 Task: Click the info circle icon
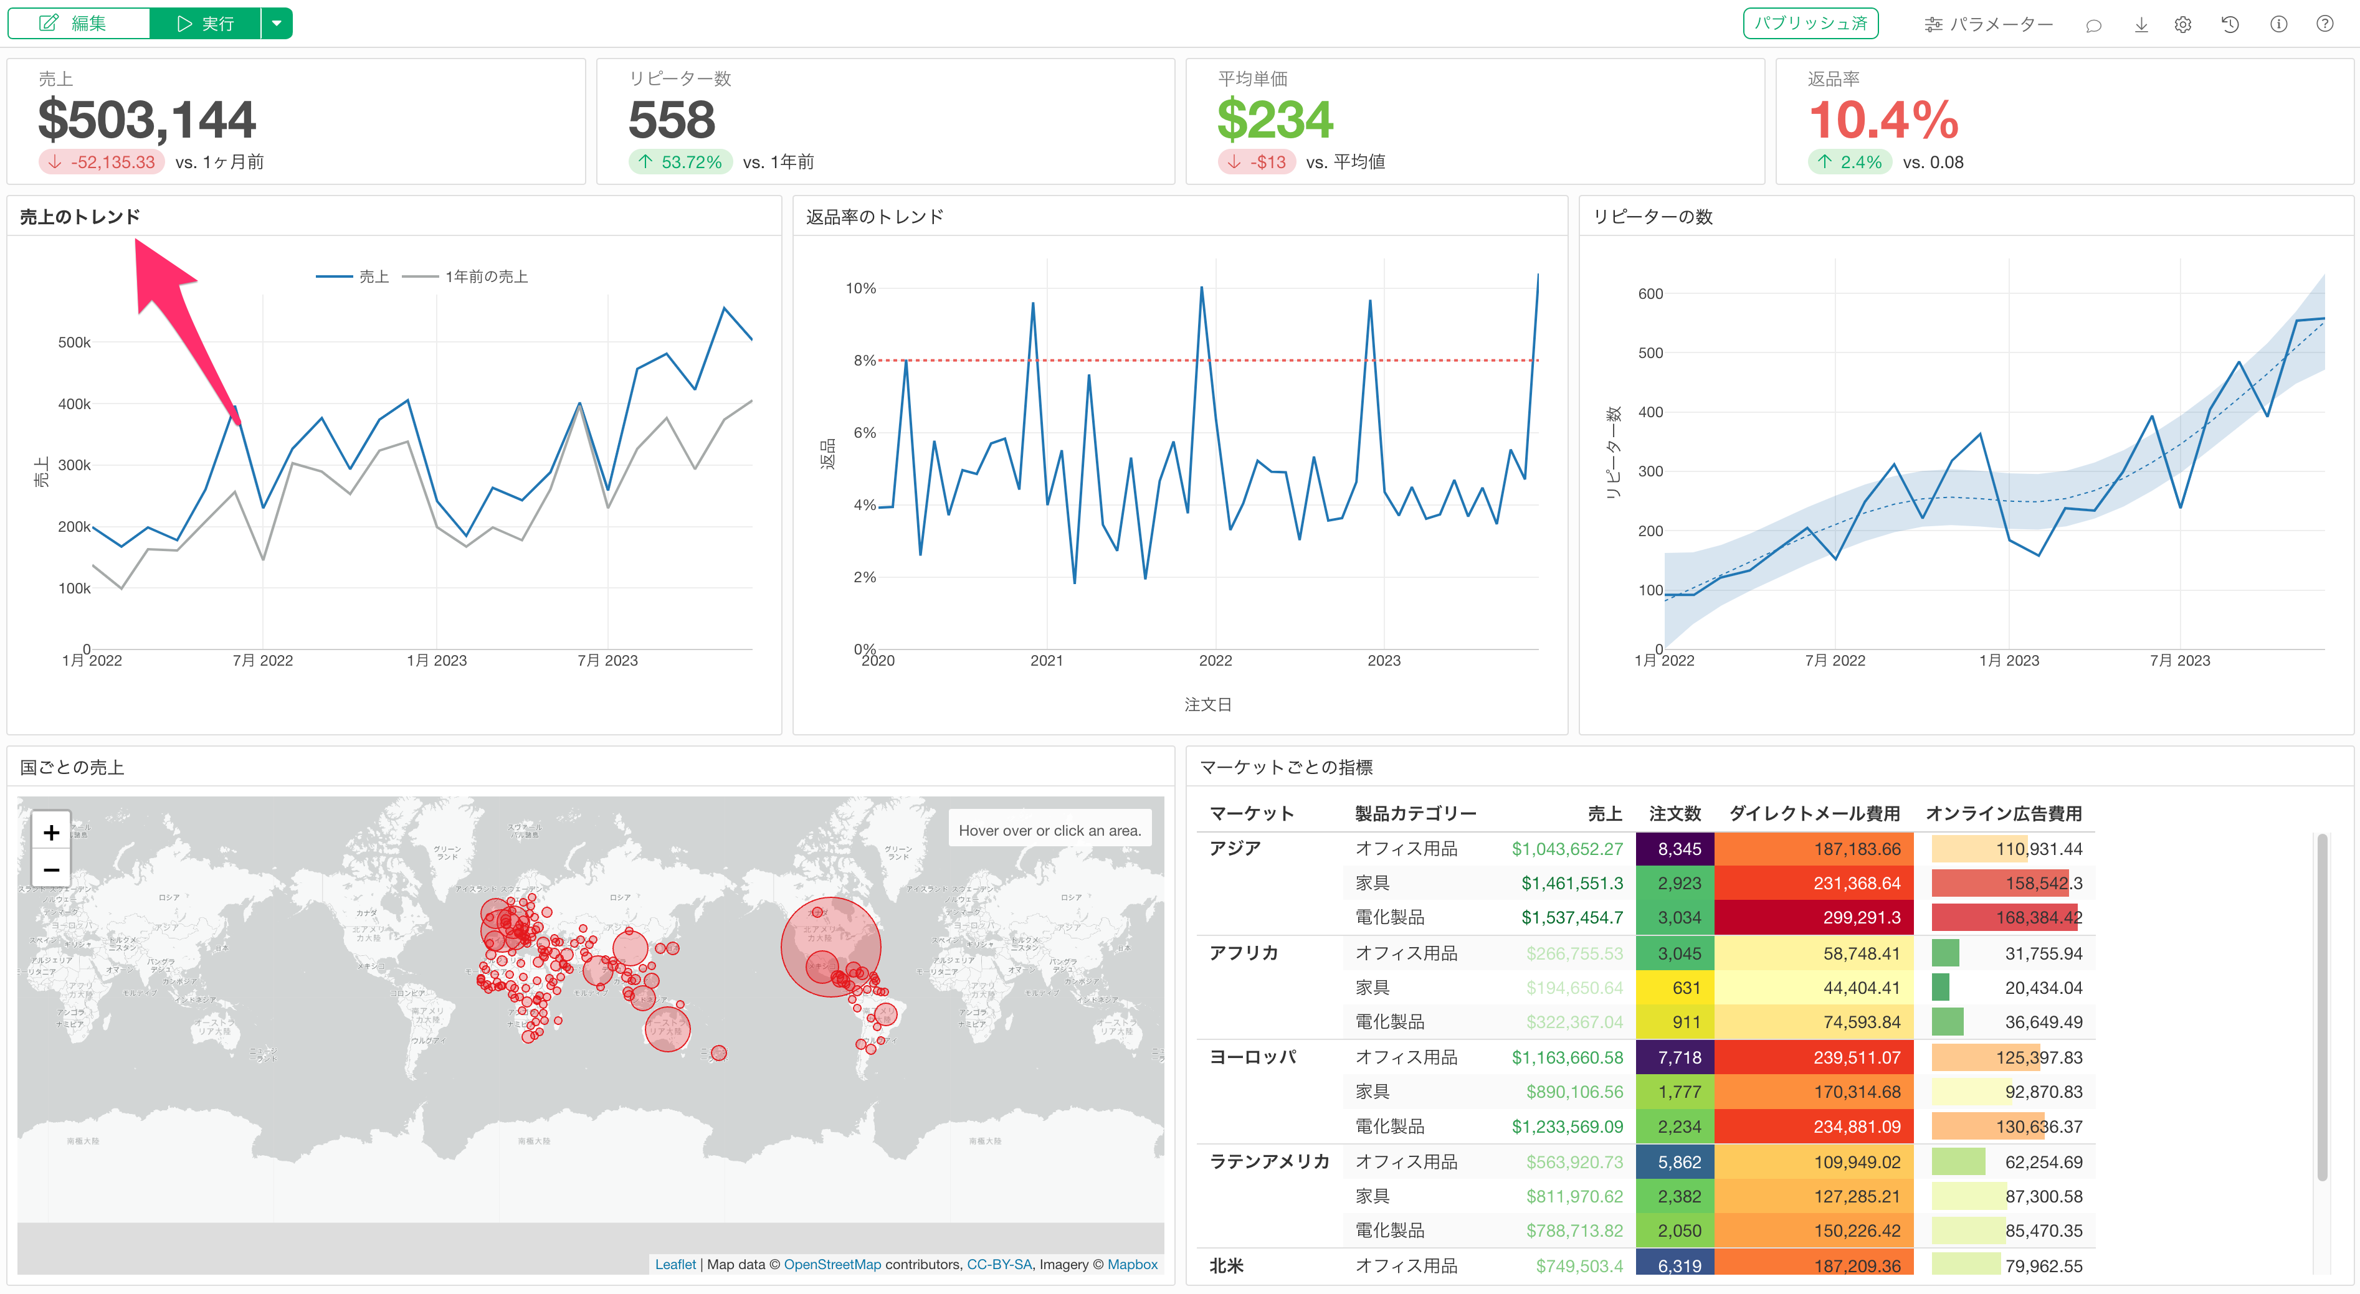tap(2278, 25)
